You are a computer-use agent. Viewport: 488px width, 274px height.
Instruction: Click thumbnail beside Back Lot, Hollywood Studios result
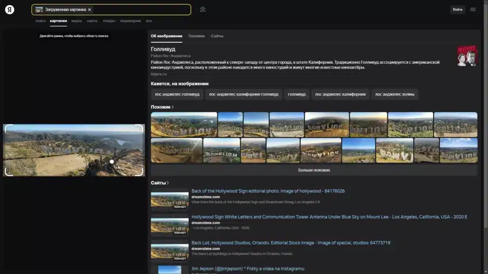click(170, 251)
